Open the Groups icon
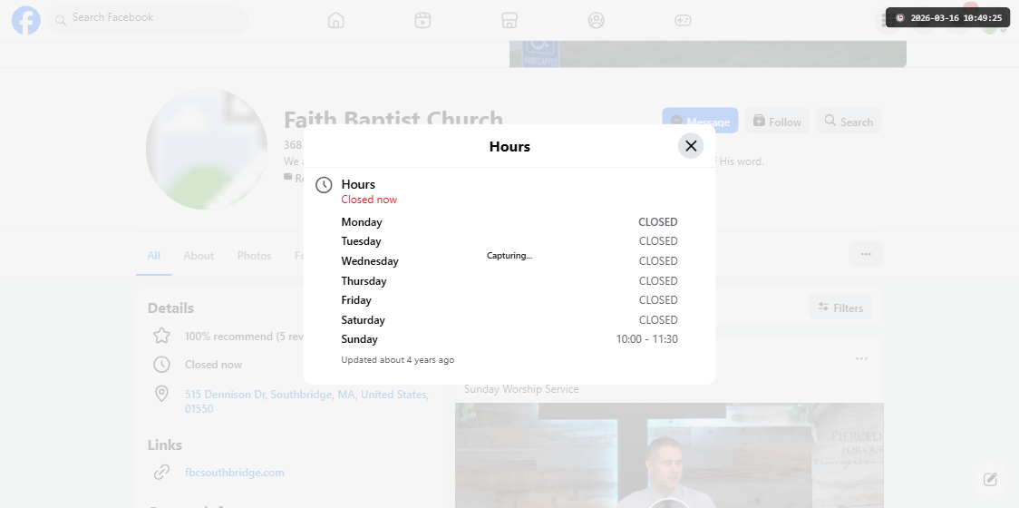The image size is (1019, 508). [x=596, y=20]
